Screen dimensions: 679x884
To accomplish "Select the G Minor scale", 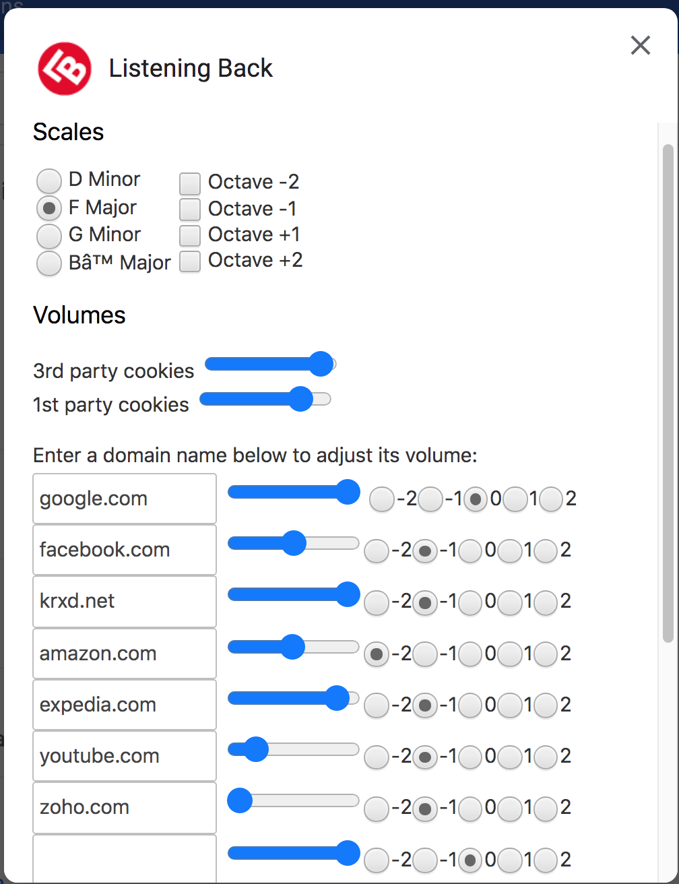I will (x=49, y=236).
